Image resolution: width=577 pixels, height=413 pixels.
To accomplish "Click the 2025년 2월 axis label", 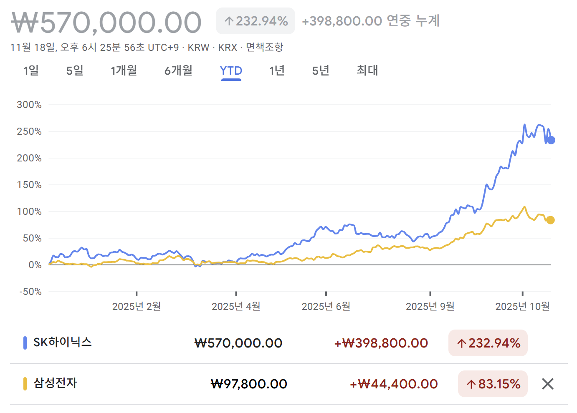I will [x=137, y=307].
